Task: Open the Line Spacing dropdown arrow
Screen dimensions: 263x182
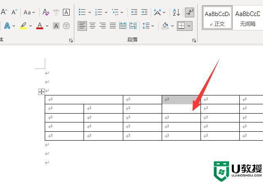Action: click(153, 26)
